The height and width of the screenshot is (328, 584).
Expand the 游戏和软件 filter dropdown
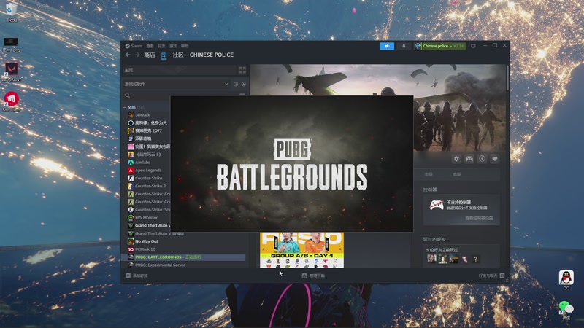[x=176, y=84]
